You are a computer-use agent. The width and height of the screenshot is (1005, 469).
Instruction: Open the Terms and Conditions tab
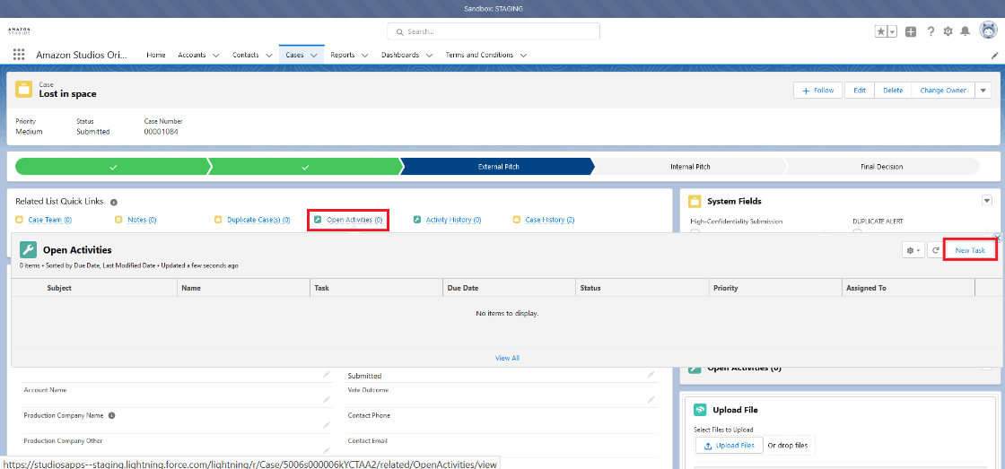[479, 55]
